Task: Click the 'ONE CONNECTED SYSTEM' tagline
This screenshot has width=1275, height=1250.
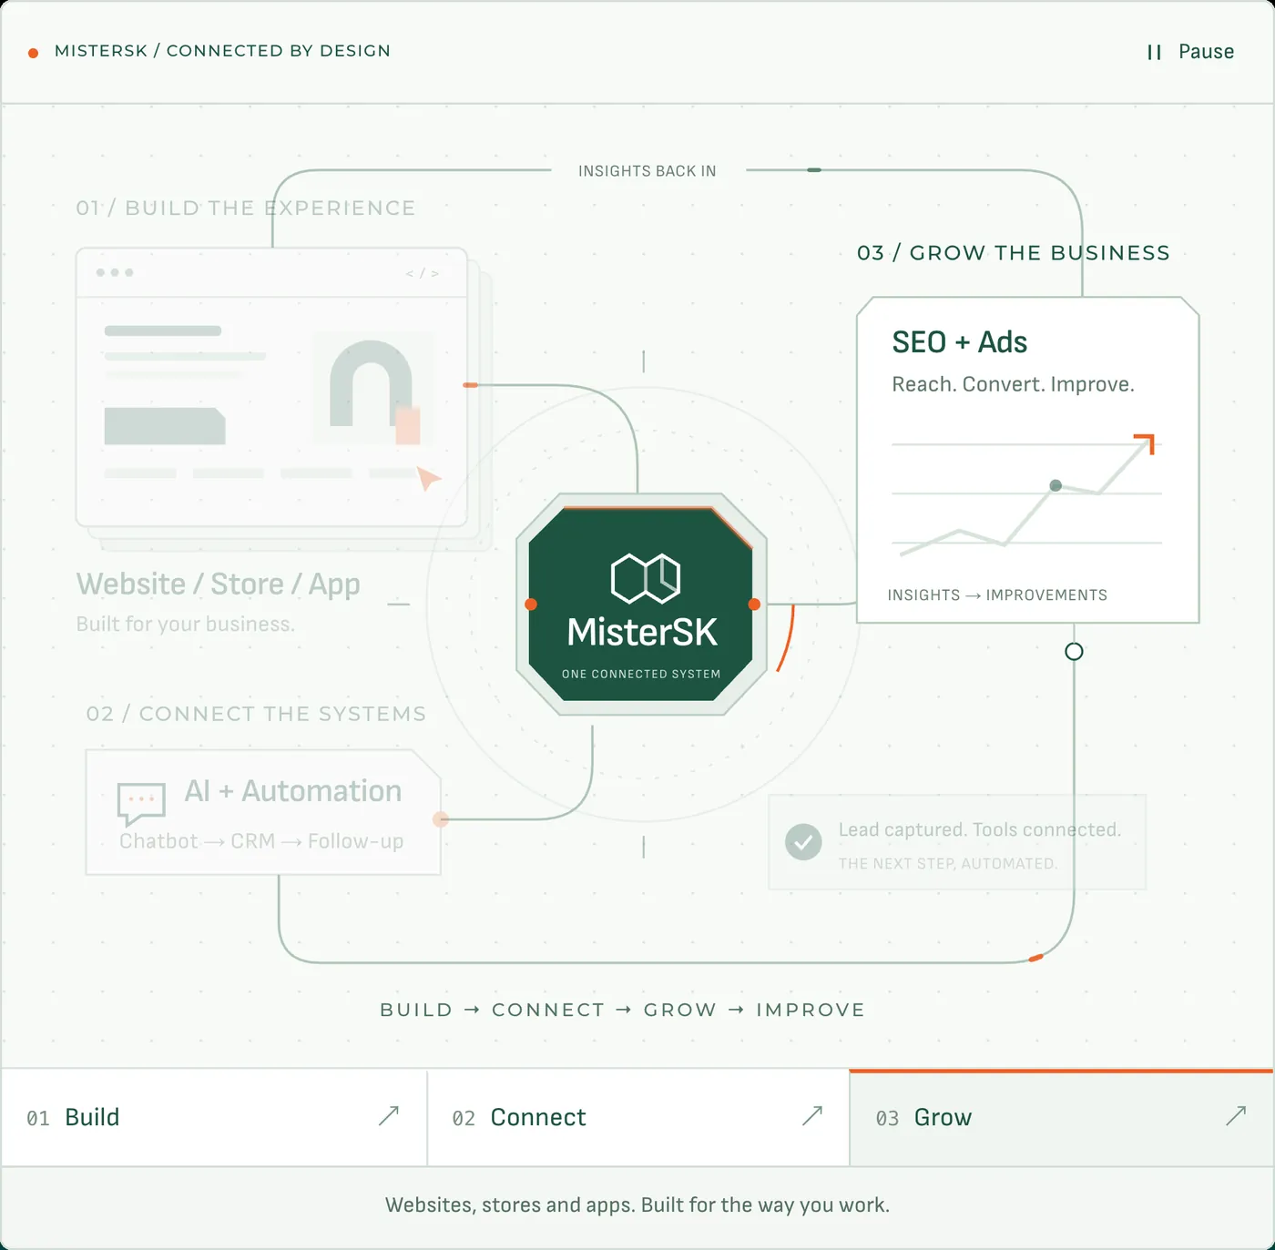Action: point(641,675)
